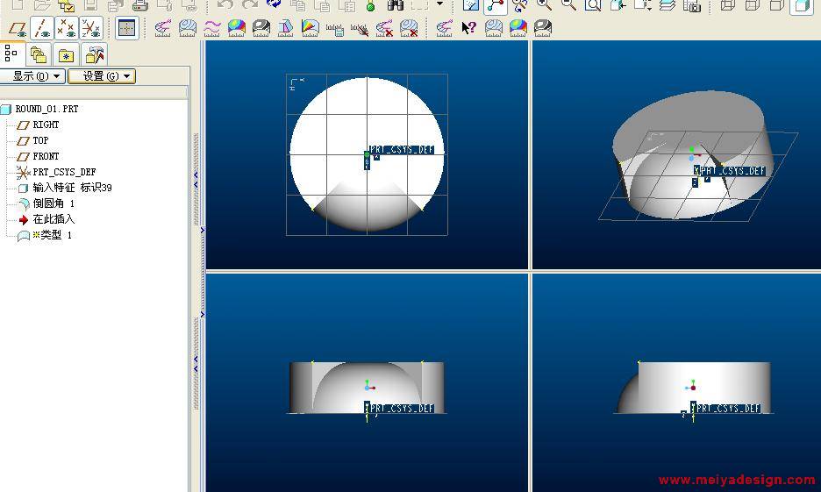Image resolution: width=821 pixels, height=492 pixels.
Task: Toggle datum planes display
Action: pos(17,28)
